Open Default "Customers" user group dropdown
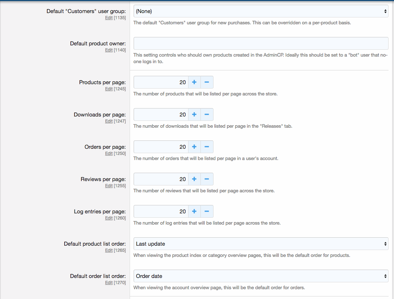 tap(261, 11)
